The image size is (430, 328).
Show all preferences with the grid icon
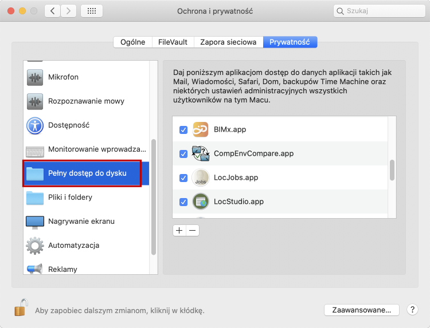(x=92, y=11)
